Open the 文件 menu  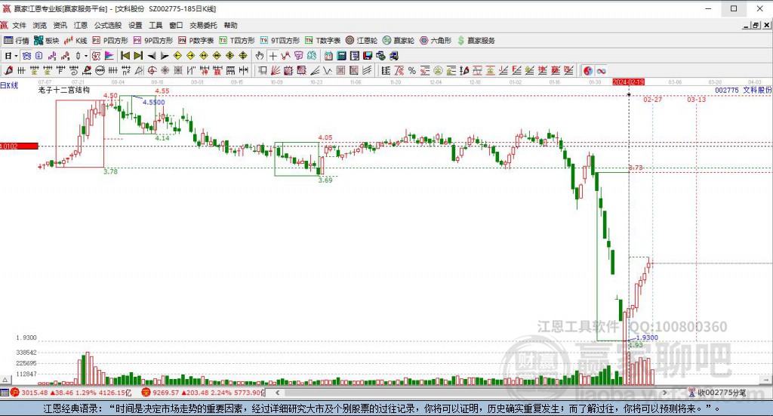pos(19,25)
